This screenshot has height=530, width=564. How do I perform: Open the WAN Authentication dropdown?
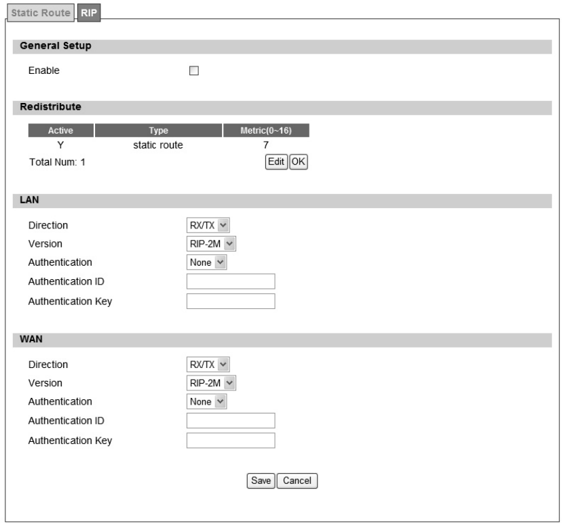(x=206, y=402)
